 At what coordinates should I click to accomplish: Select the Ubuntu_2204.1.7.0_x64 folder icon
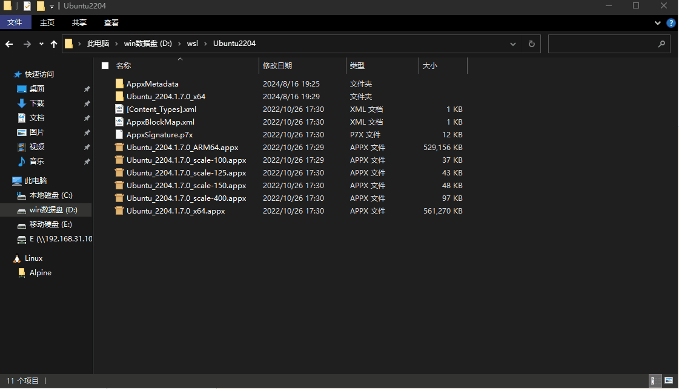click(119, 96)
